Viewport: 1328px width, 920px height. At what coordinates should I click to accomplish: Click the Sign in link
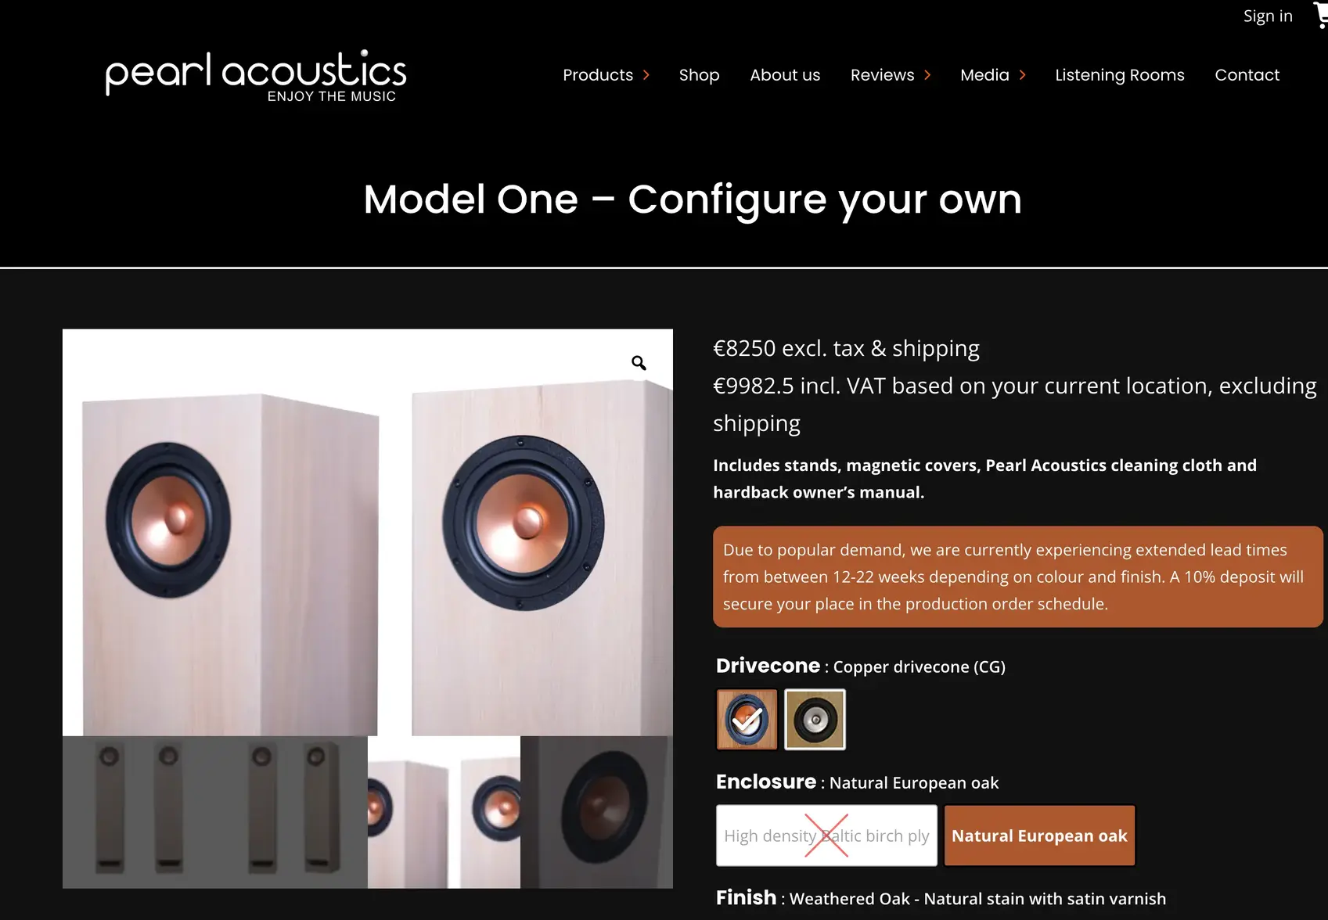pos(1268,16)
